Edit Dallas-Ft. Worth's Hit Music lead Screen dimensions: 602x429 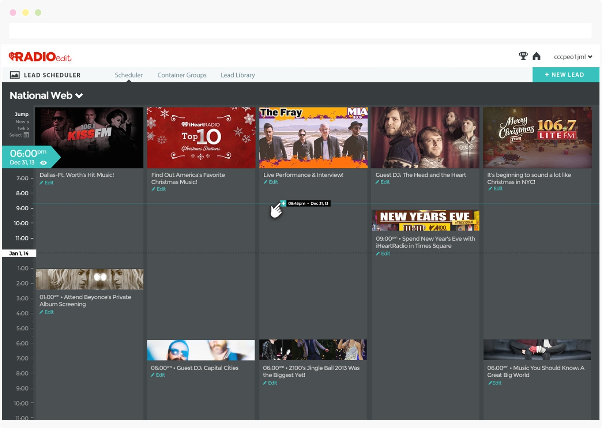coord(47,183)
